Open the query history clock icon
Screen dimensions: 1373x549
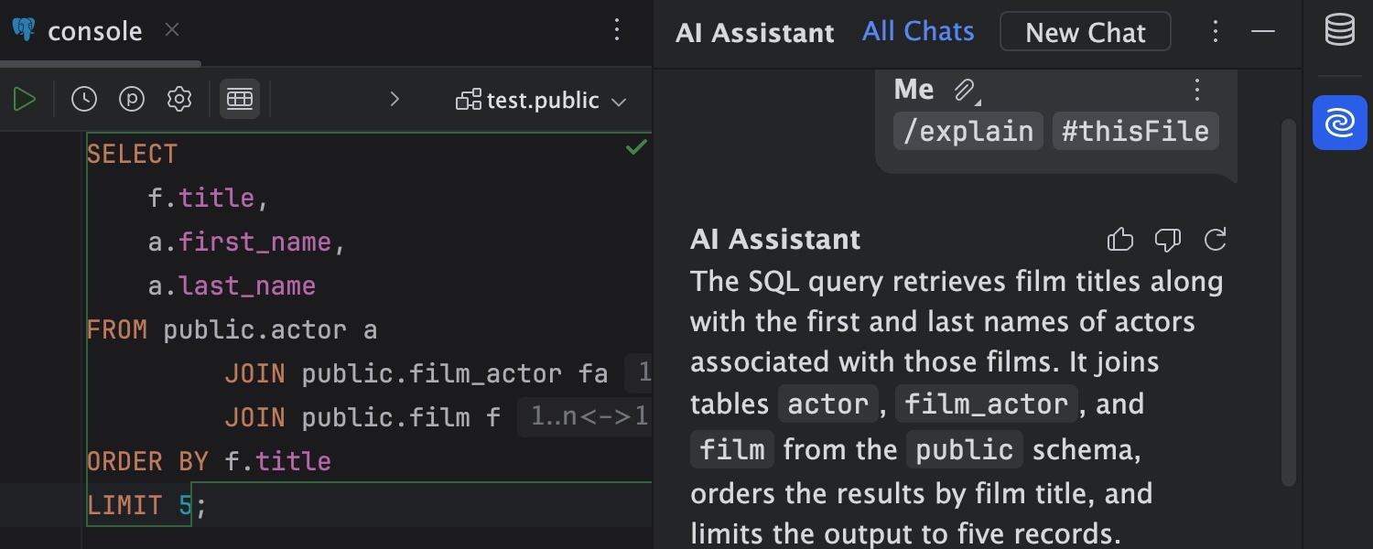[x=84, y=98]
